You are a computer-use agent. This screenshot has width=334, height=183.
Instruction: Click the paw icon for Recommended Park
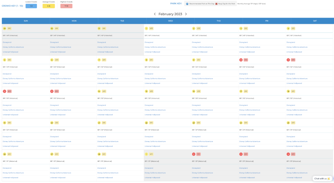point(187,4)
